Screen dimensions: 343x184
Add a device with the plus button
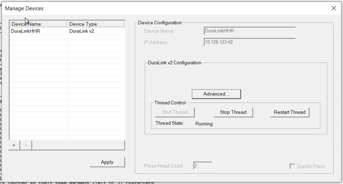tap(14, 145)
